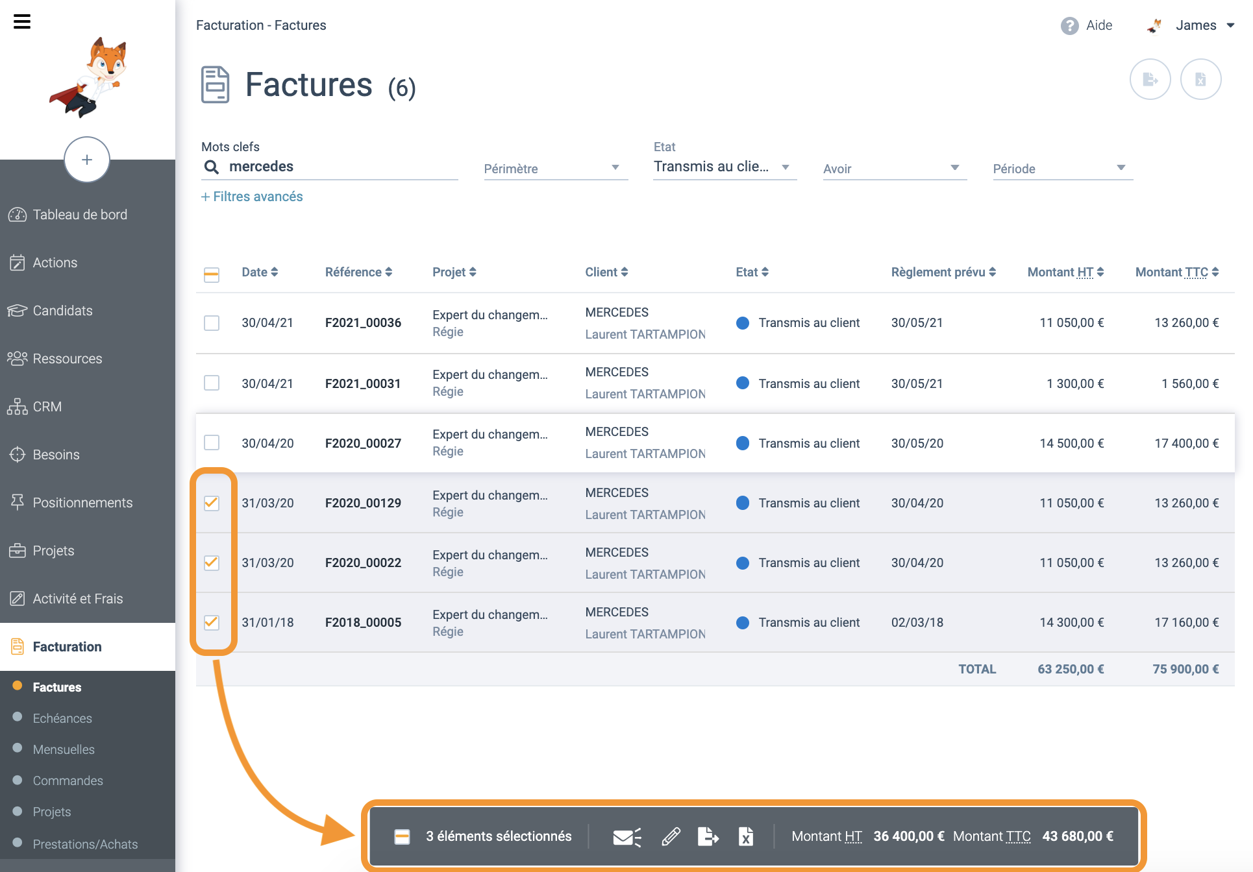1253x872 pixels.
Task: Click Aide help link
Action: point(1099,25)
